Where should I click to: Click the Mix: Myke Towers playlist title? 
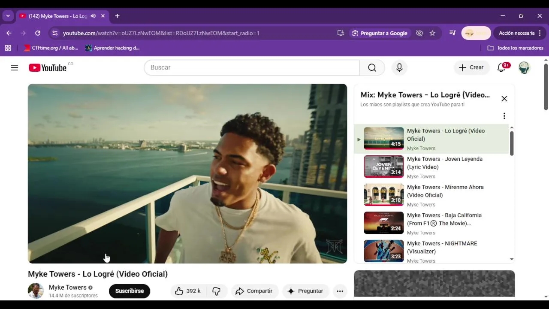pos(425,95)
